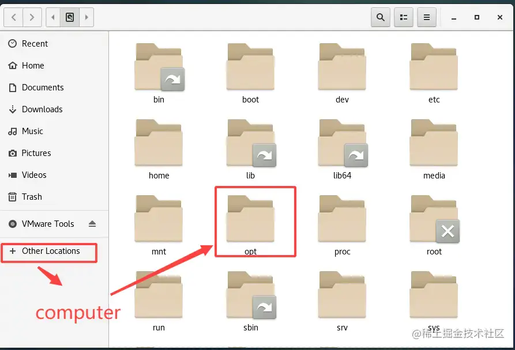
Task: Go forward with the right arrow button
Action: pyautogui.click(x=32, y=17)
